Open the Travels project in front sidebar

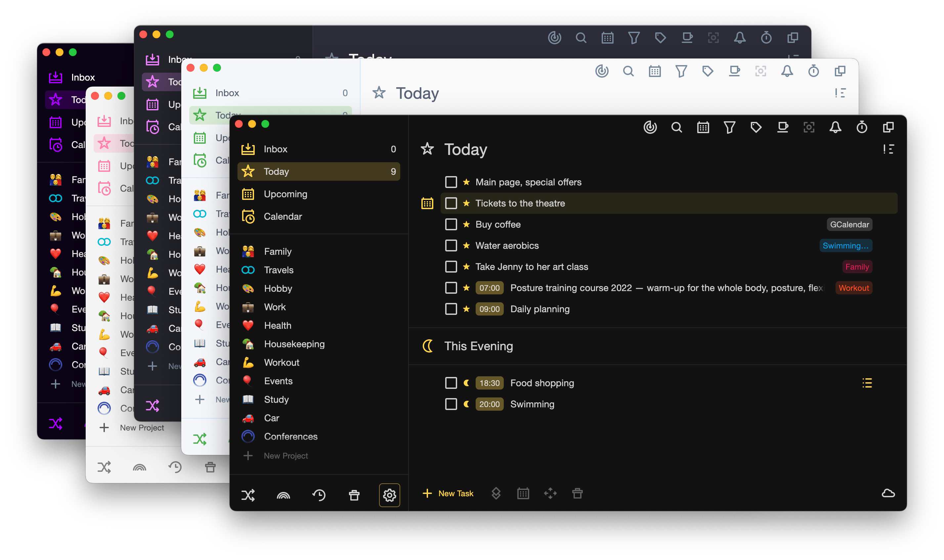coord(319,270)
